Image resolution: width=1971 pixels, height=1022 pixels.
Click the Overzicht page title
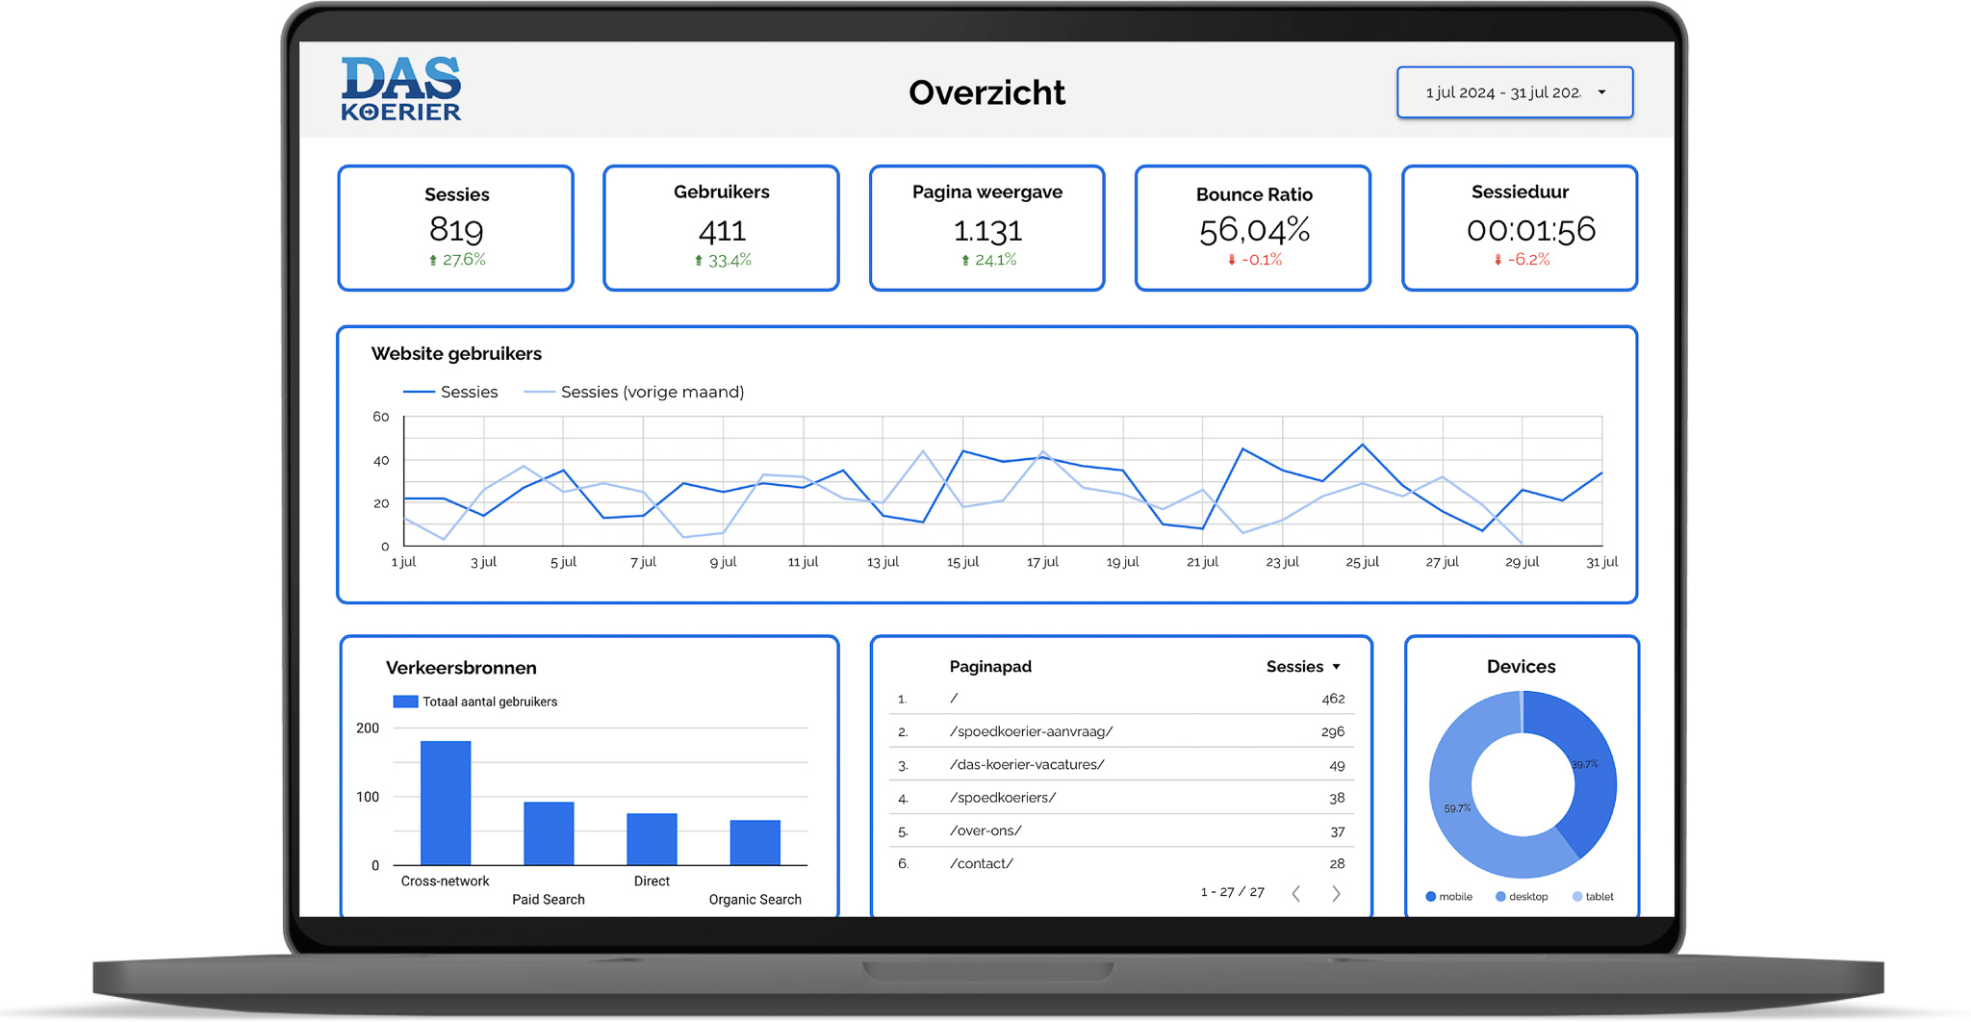click(986, 92)
